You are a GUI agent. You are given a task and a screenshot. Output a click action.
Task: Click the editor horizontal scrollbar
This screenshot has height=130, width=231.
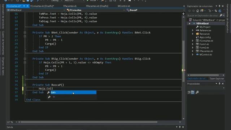point(89,122)
